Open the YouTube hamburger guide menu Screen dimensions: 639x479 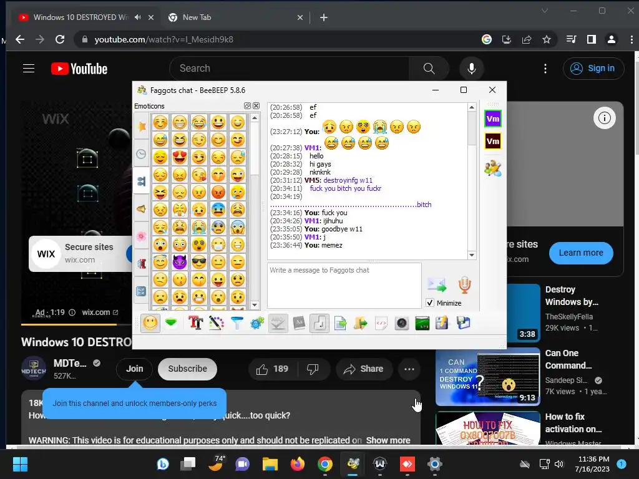pos(29,69)
